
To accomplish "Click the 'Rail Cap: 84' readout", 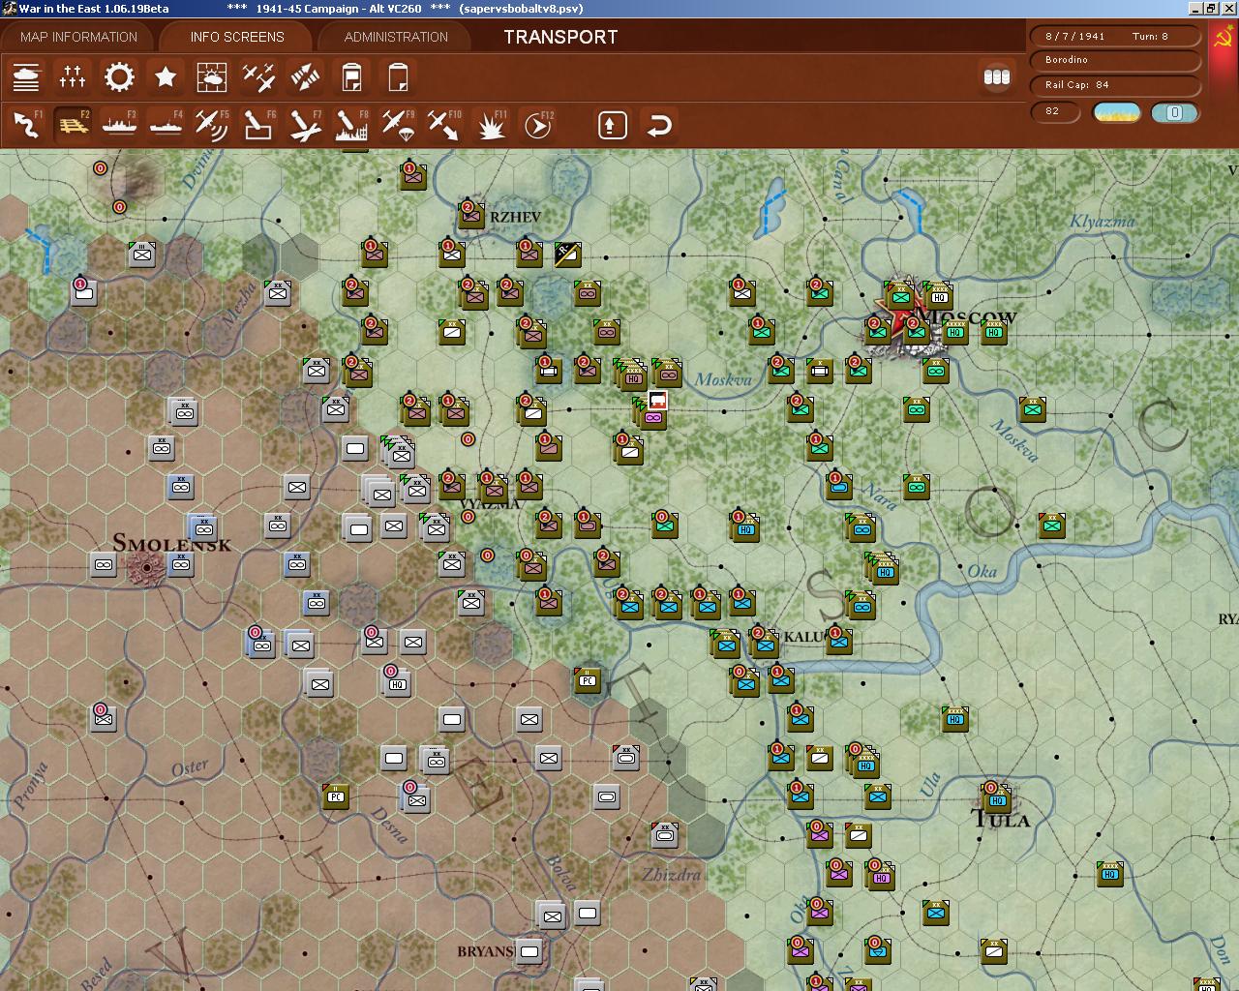I will (1114, 85).
